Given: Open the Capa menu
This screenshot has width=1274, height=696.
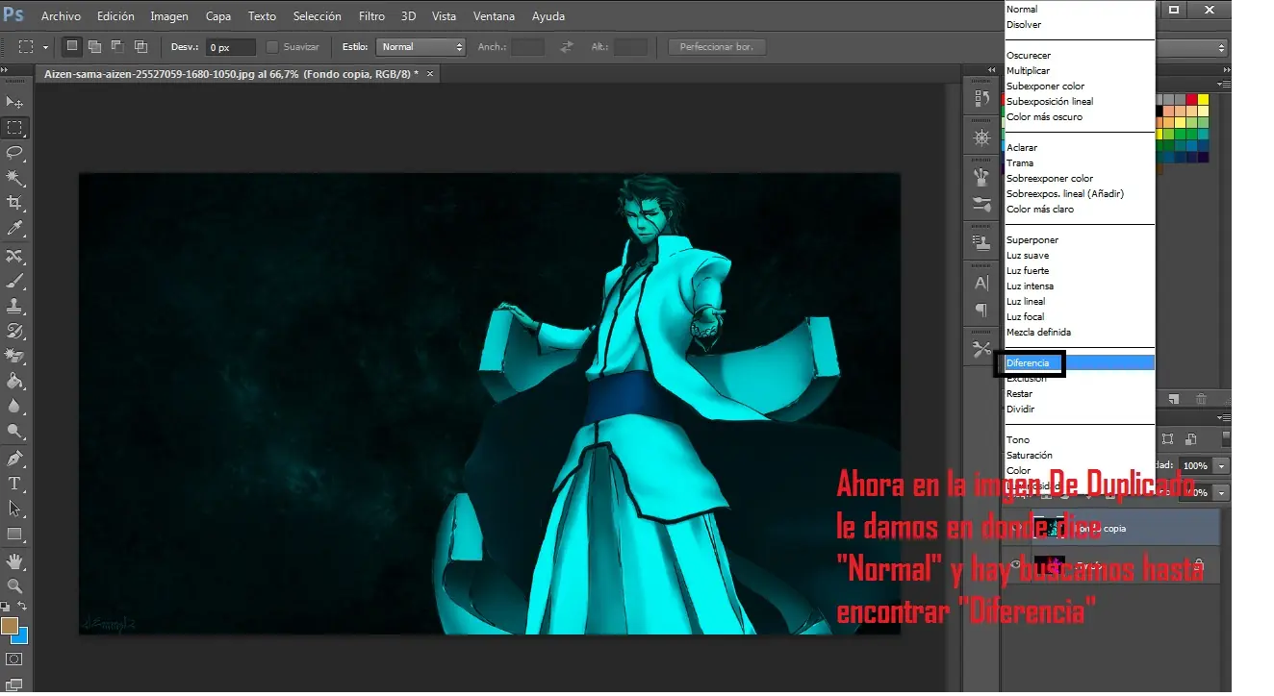Looking at the screenshot, I should [x=218, y=16].
